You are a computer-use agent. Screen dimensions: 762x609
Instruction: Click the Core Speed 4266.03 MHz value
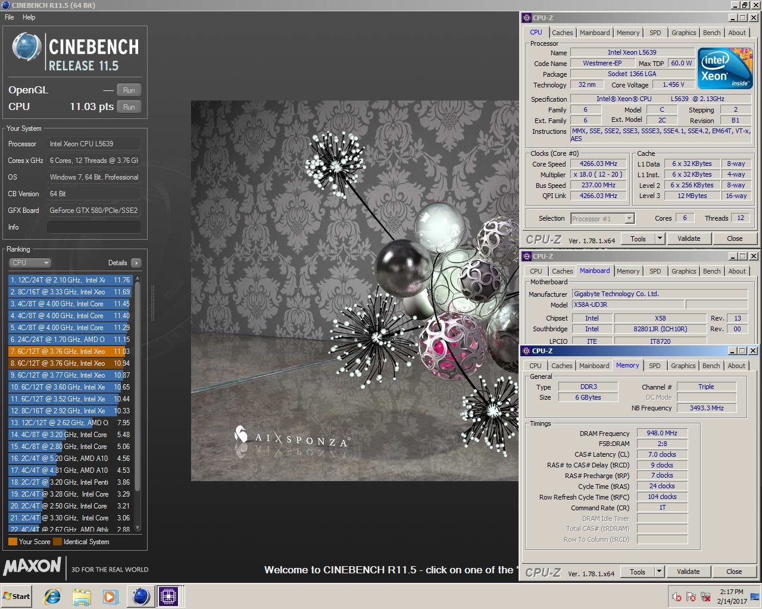[598, 164]
